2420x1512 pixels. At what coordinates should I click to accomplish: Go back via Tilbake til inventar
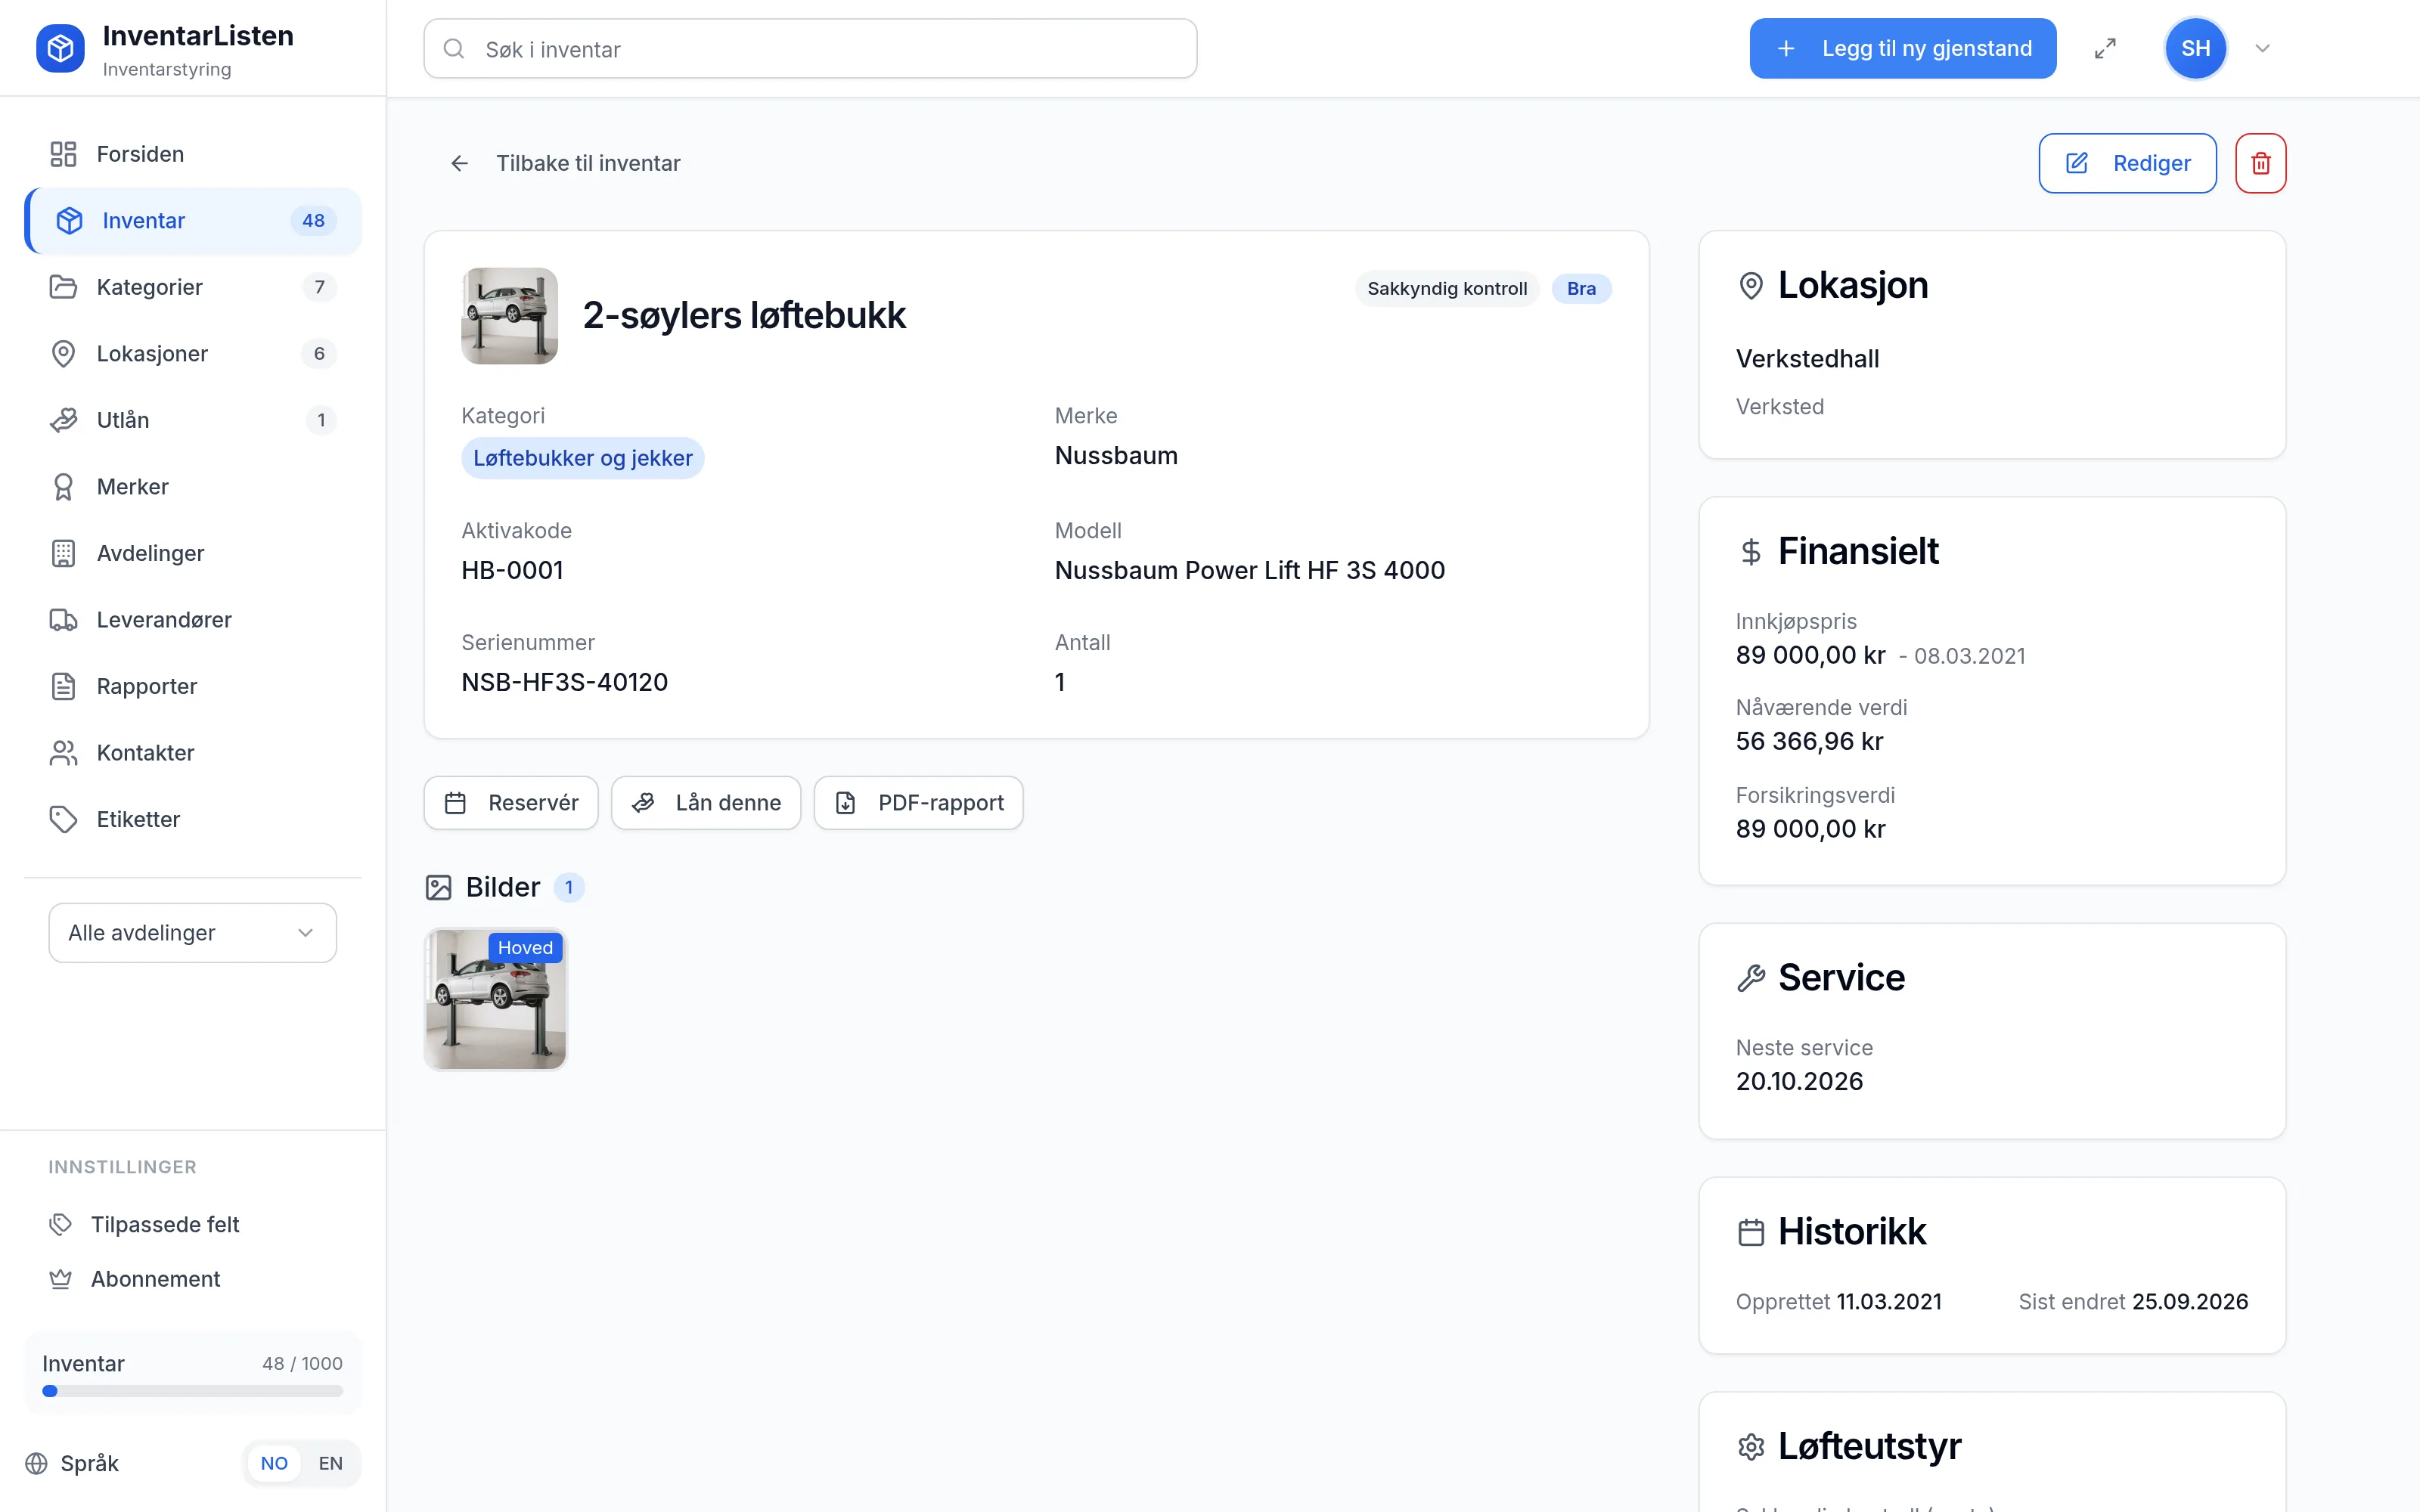coord(566,163)
